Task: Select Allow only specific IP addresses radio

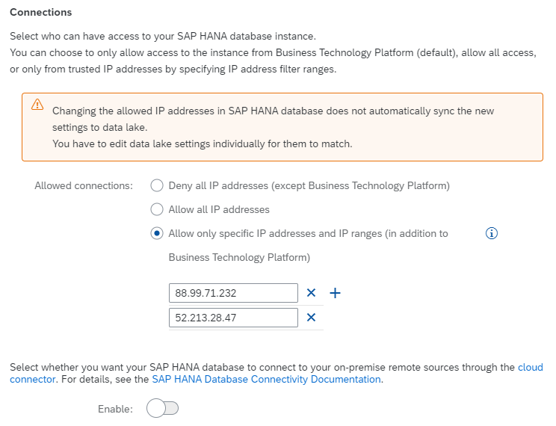Action: [157, 233]
